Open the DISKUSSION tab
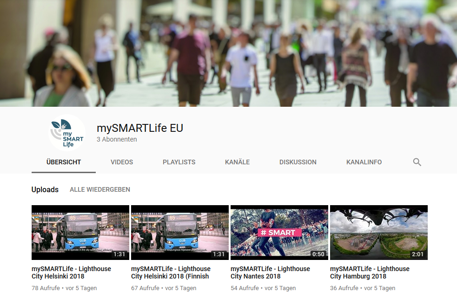The height and width of the screenshot is (298, 457). pos(298,162)
